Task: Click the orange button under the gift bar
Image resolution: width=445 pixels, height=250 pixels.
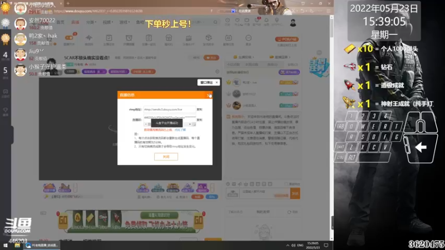Action: point(197,197)
